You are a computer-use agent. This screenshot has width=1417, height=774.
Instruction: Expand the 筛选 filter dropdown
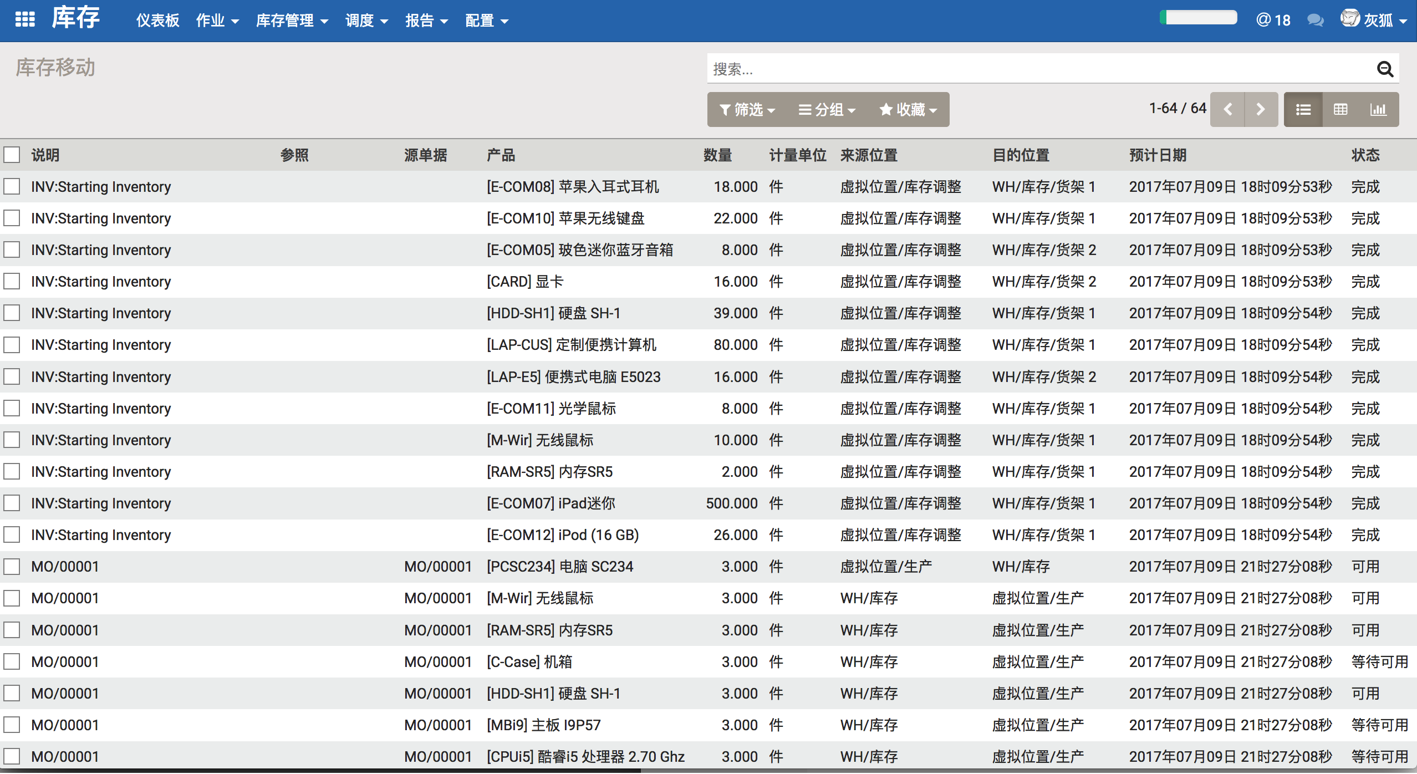pos(747,110)
